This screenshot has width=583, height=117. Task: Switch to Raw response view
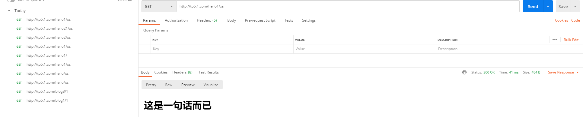click(x=169, y=85)
